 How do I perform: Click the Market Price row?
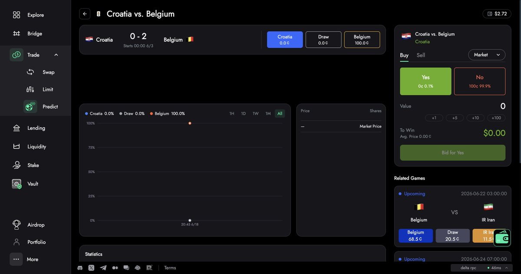(341, 126)
